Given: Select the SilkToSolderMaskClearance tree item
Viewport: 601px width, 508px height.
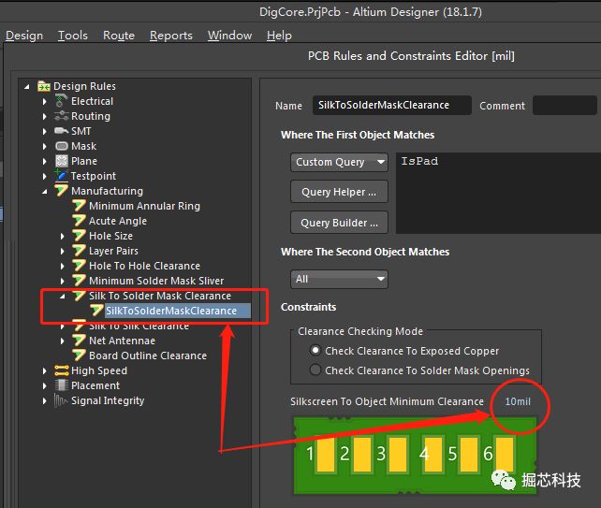Looking at the screenshot, I should (171, 311).
